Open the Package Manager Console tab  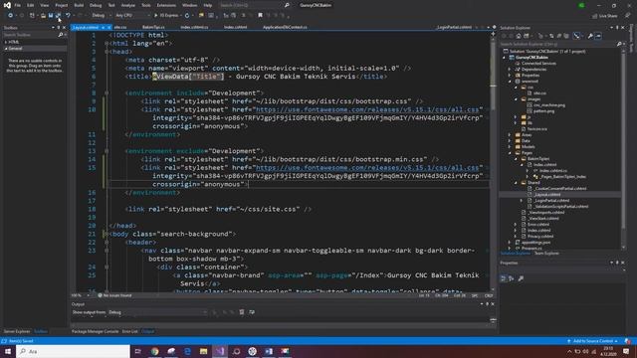click(x=96, y=331)
